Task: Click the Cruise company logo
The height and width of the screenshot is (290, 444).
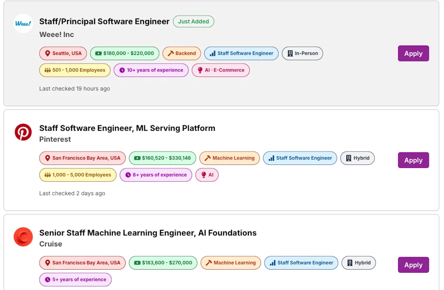Action: 23,237
